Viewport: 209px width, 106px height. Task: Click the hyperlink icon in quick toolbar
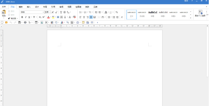tap(92, 23)
